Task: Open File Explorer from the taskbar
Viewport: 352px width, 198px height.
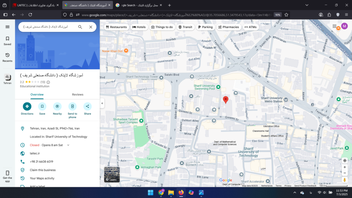Action: coord(171,192)
